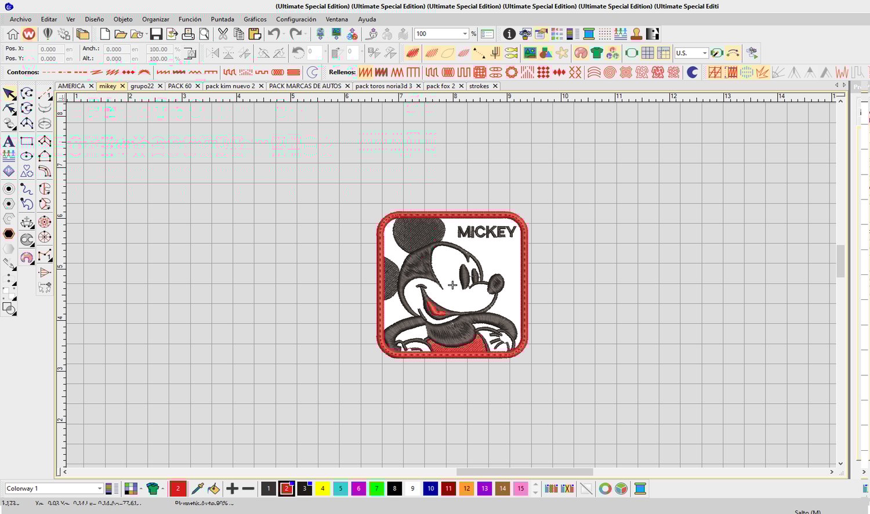Close the grupo22 tab
The height and width of the screenshot is (514, 870).
160,86
